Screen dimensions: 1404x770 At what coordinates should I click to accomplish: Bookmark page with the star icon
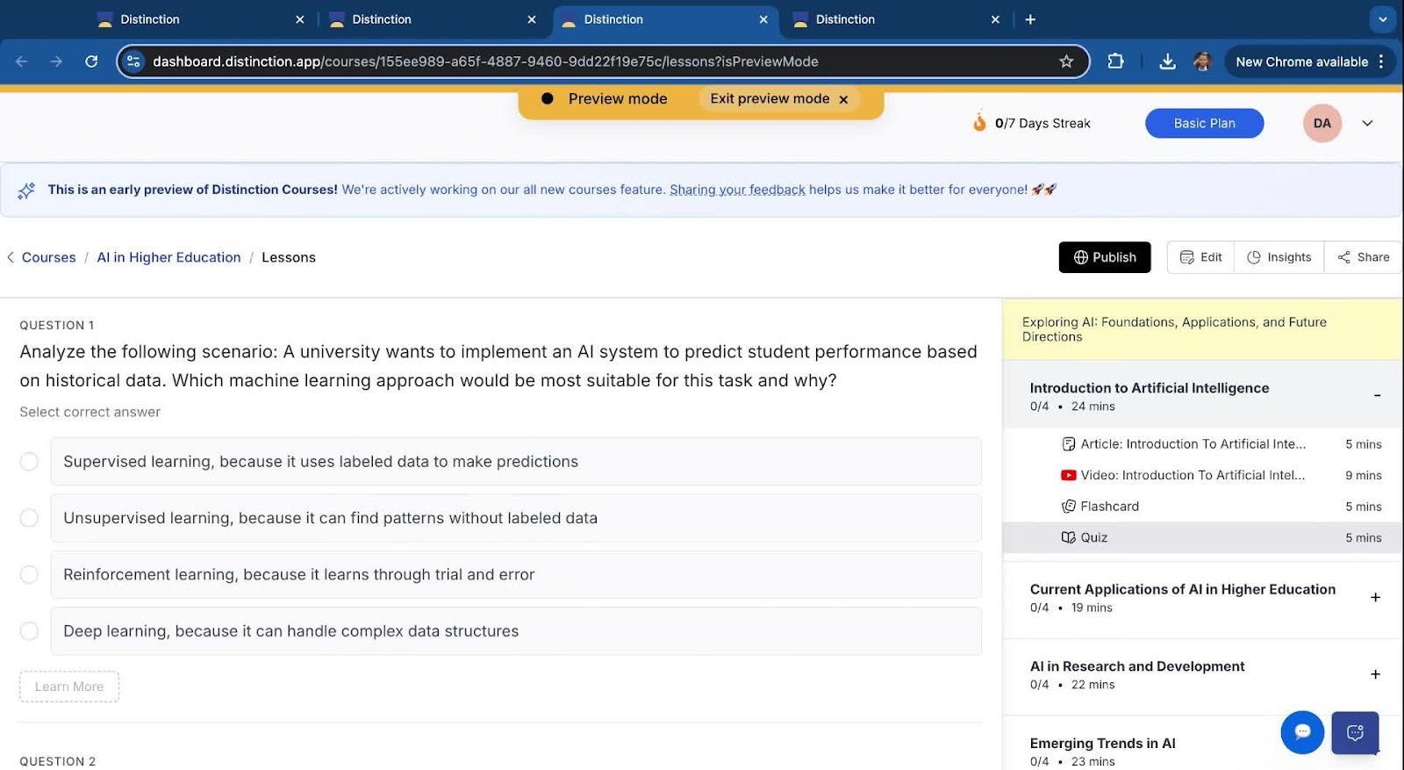coord(1066,61)
